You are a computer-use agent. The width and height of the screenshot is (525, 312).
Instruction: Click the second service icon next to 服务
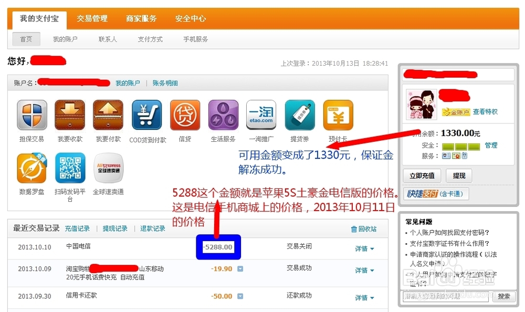(x=456, y=155)
